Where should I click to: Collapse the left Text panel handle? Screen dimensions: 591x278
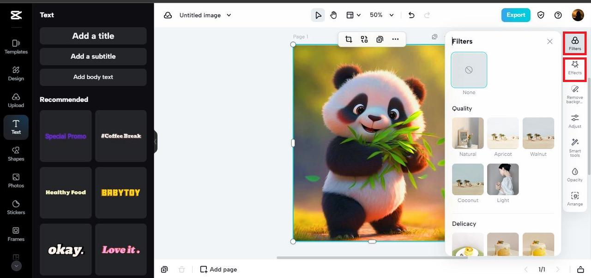click(156, 142)
